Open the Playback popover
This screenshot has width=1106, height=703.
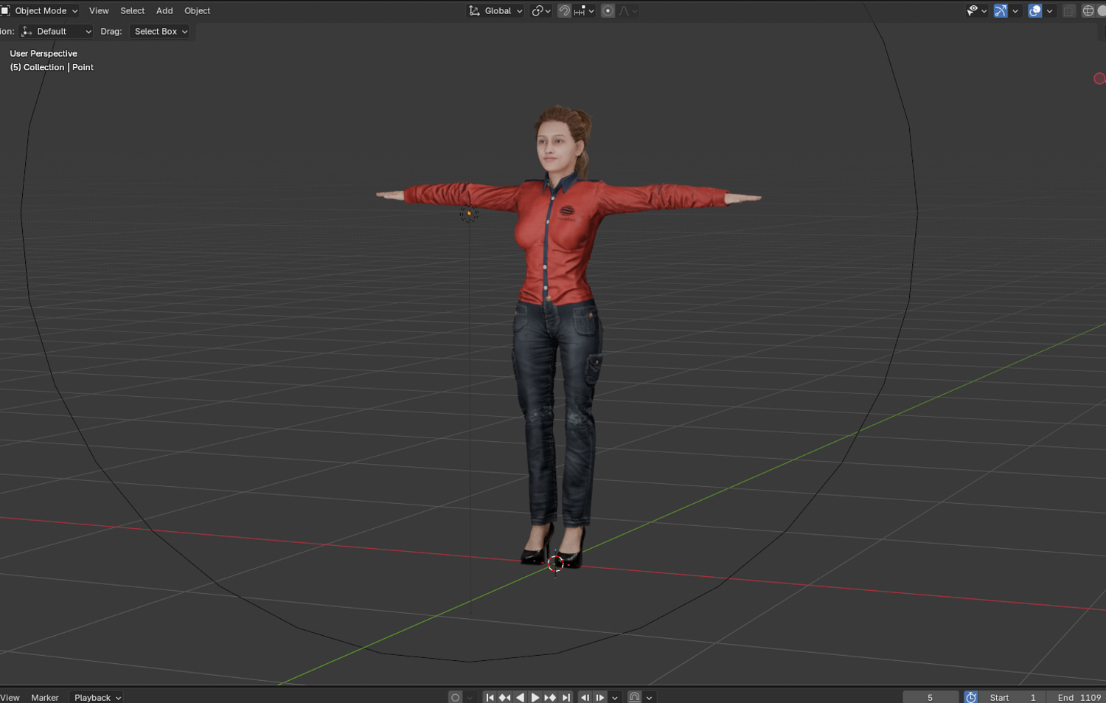pyautogui.click(x=97, y=697)
